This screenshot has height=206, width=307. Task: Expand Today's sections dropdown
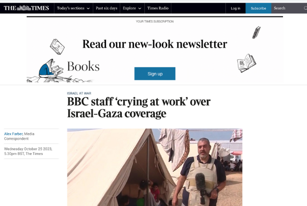tap(73, 8)
